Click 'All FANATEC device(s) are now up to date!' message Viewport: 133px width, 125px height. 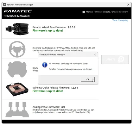point(68,64)
